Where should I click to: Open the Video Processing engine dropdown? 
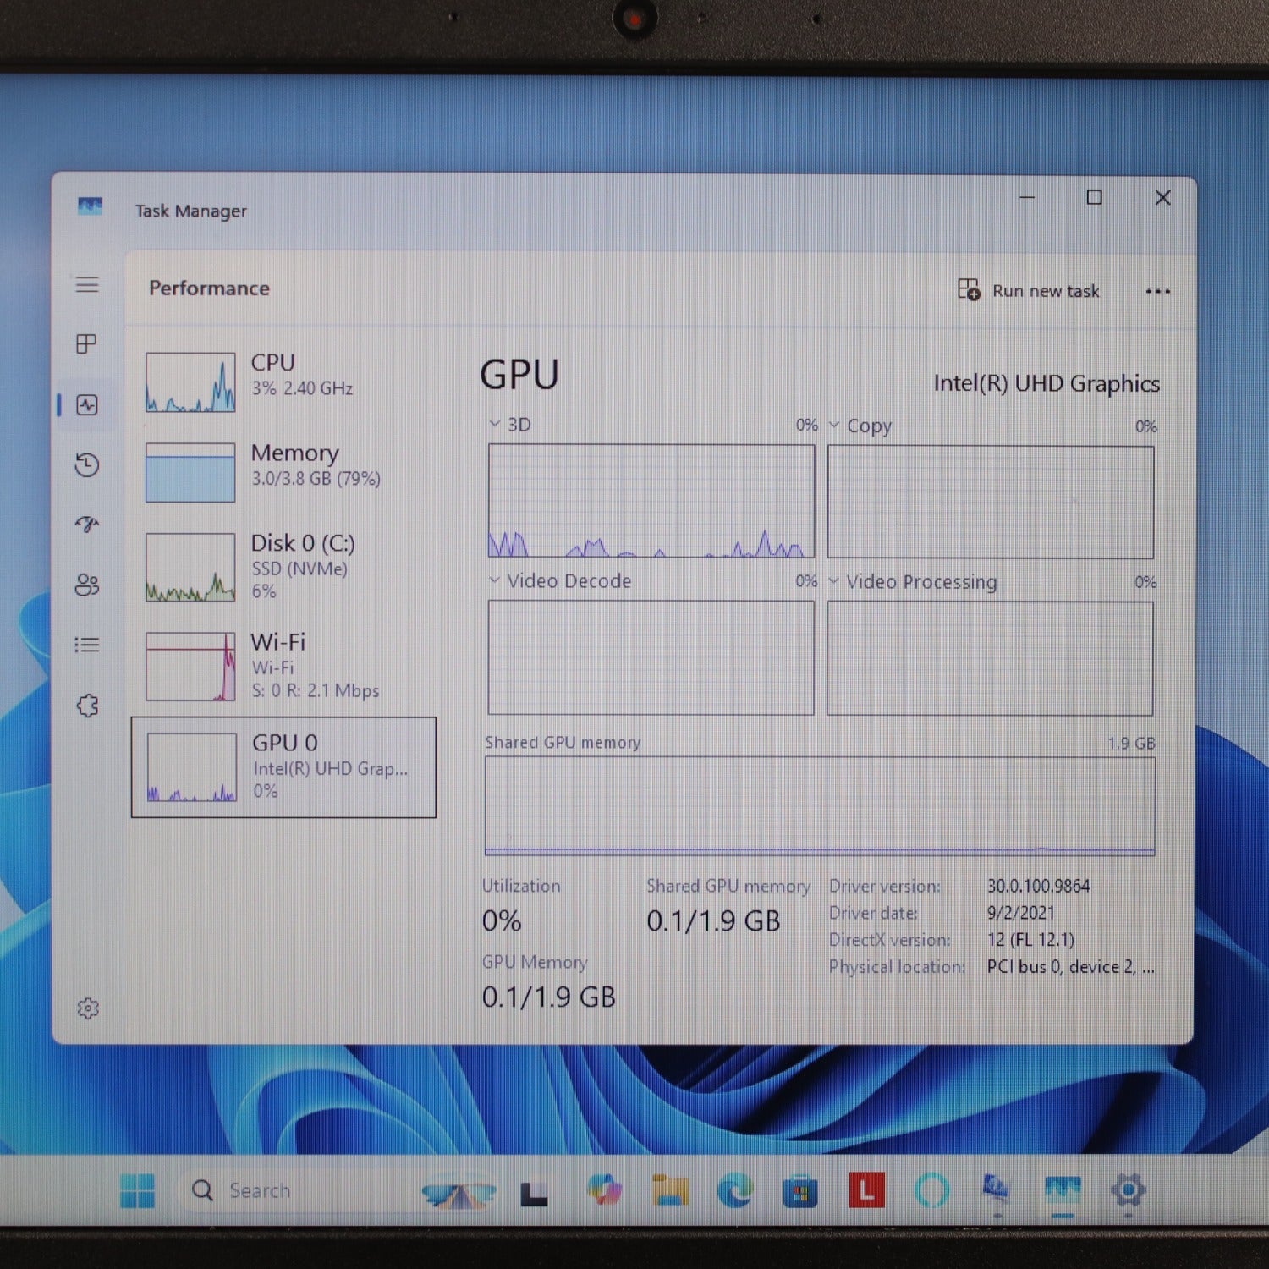click(x=834, y=580)
